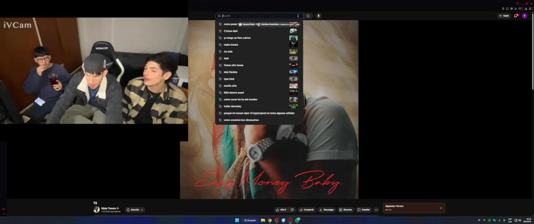
Task: Save the video with Guardar button
Action: (x=364, y=210)
